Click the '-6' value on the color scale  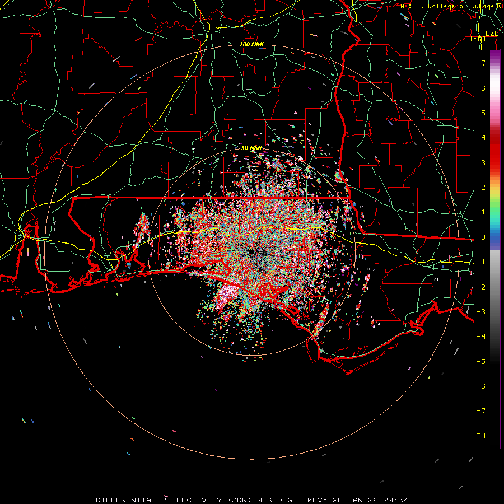[481, 386]
